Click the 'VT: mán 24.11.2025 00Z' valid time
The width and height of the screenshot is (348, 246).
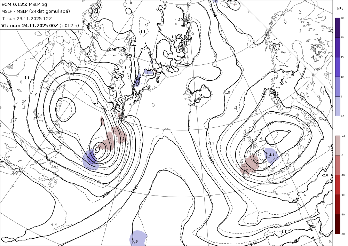coord(30,26)
